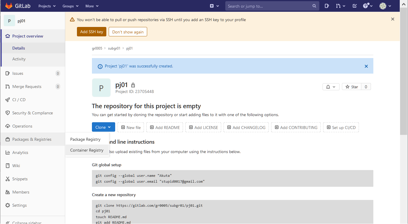Viewport: 408px width, 224px height.
Task: Click the info icon in success alert
Action: point(100,66)
